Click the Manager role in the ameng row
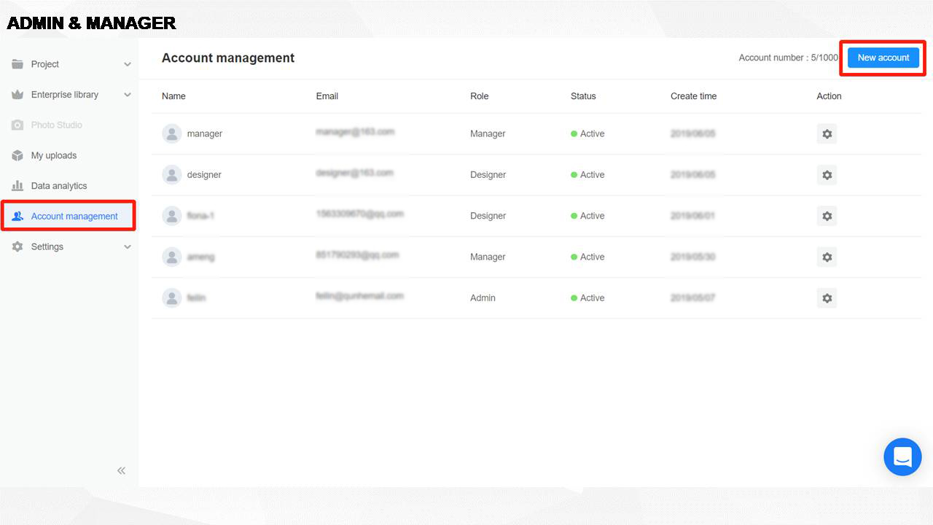The width and height of the screenshot is (933, 525). coord(488,257)
